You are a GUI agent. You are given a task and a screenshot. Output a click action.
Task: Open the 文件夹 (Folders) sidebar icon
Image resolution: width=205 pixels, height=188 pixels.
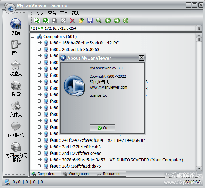coord(16,106)
